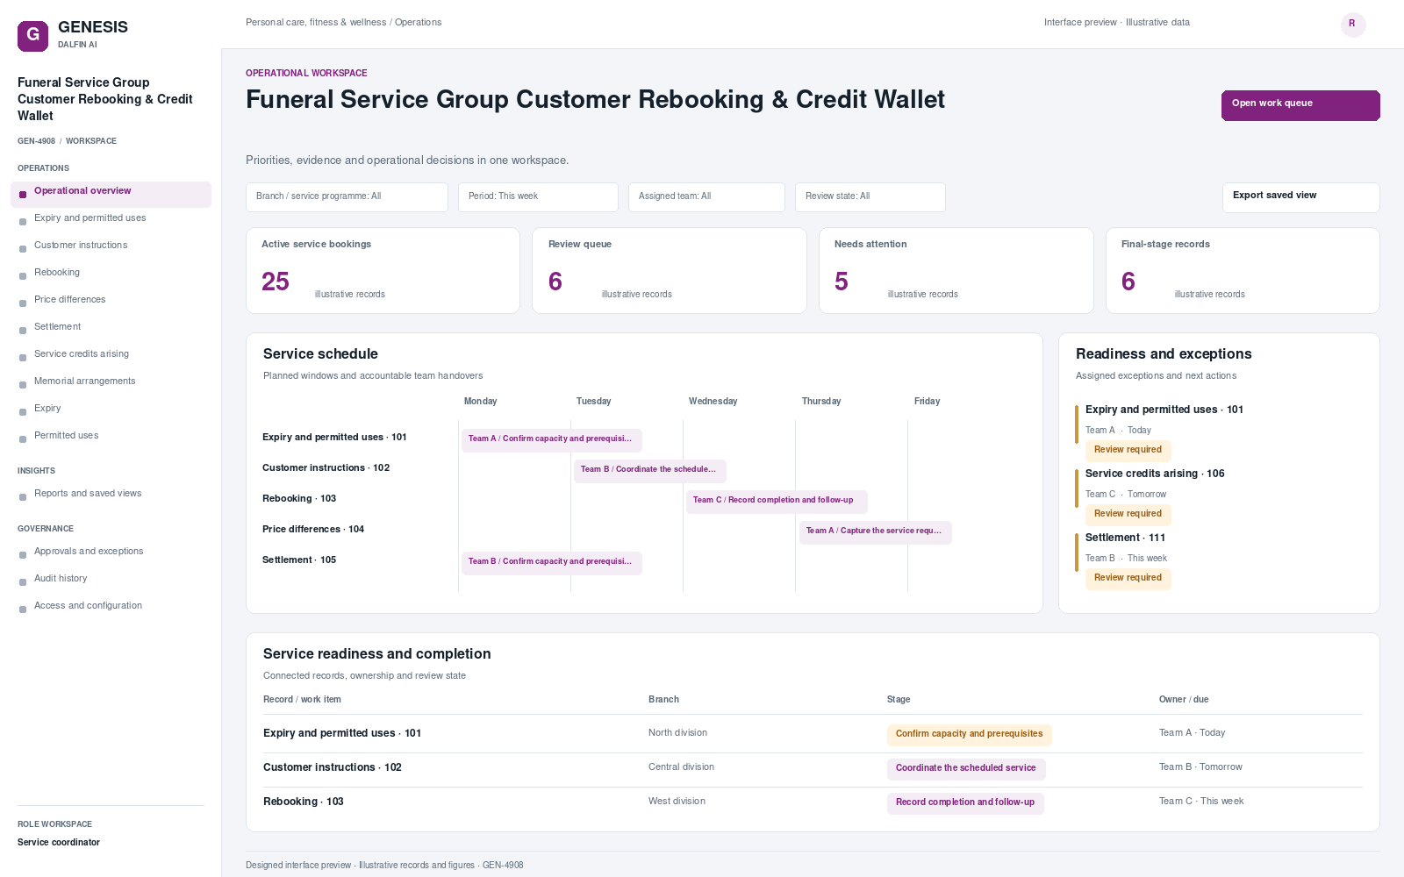Click Team C Record completion schedule block
This screenshot has width=1404, height=877.
777,501
